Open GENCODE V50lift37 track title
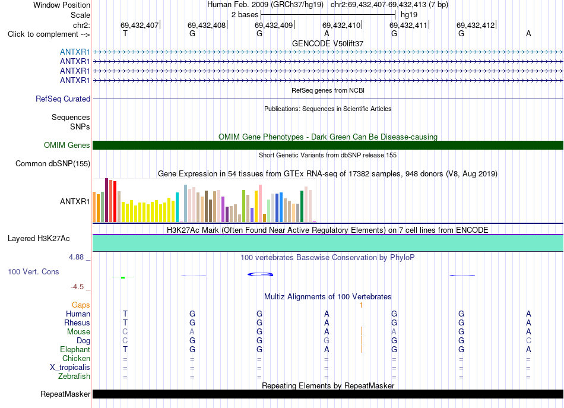The image size is (564, 408). coord(328,43)
